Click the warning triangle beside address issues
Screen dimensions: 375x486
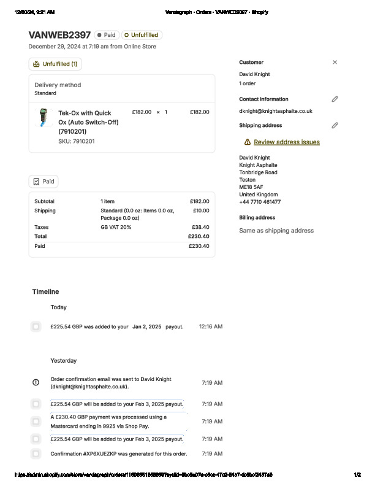pos(247,142)
